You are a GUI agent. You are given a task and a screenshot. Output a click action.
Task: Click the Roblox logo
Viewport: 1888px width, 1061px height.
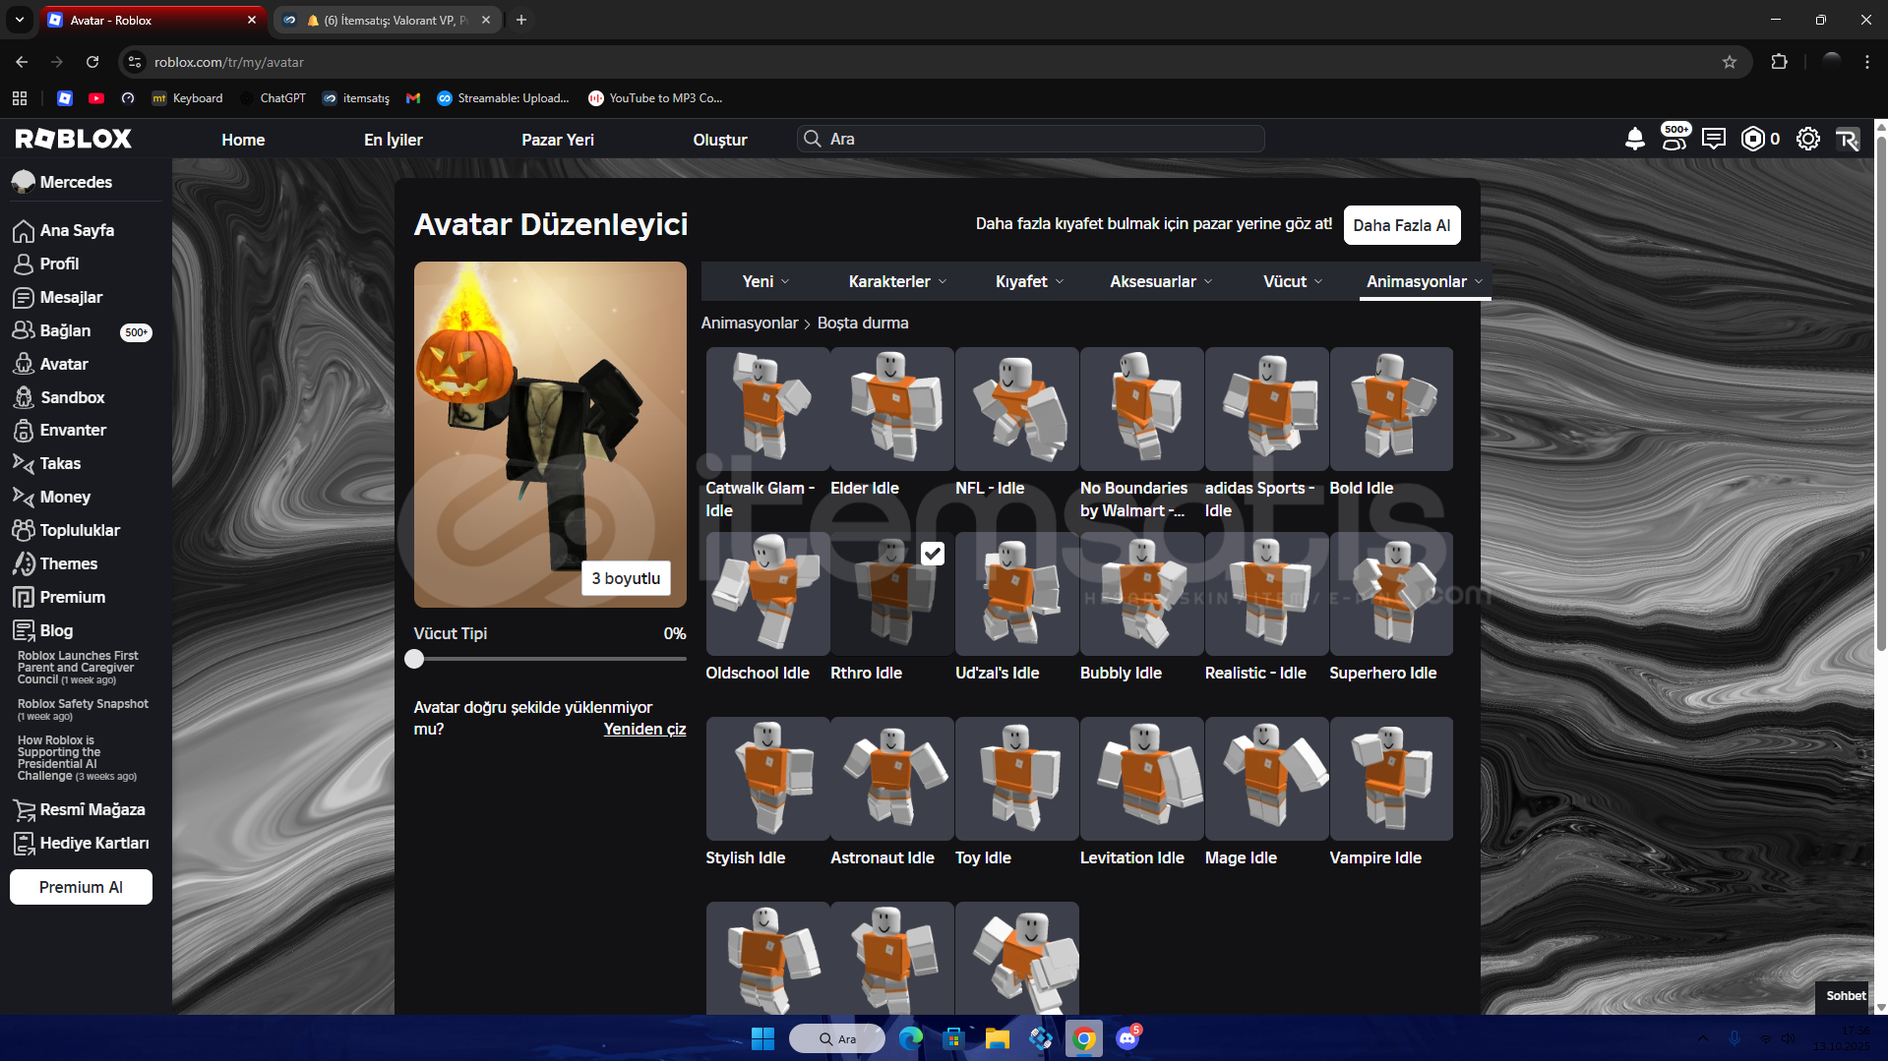point(74,139)
